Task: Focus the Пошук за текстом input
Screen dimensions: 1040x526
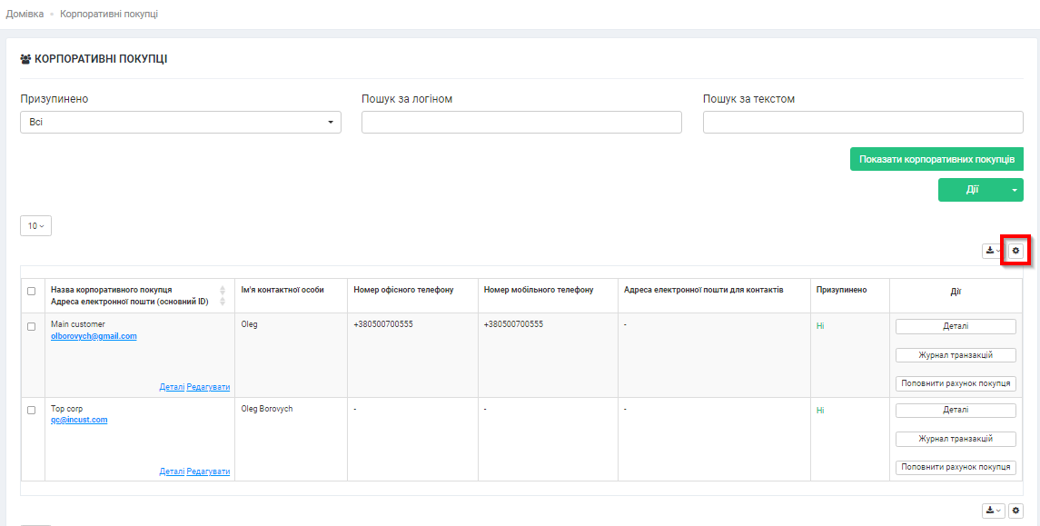Action: (863, 123)
